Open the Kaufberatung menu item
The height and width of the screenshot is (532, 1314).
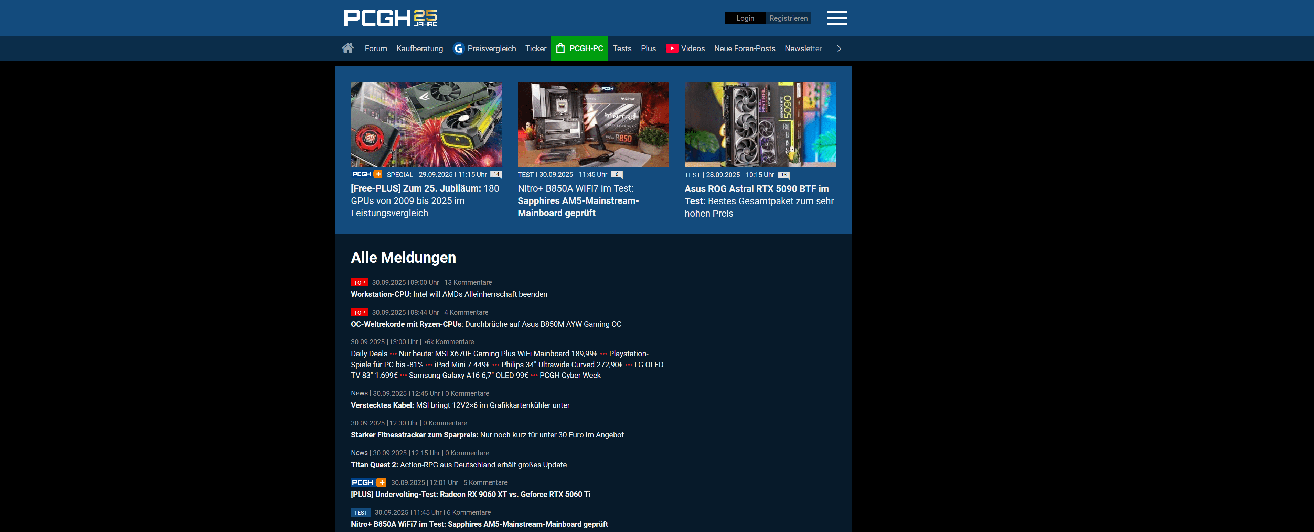[419, 48]
